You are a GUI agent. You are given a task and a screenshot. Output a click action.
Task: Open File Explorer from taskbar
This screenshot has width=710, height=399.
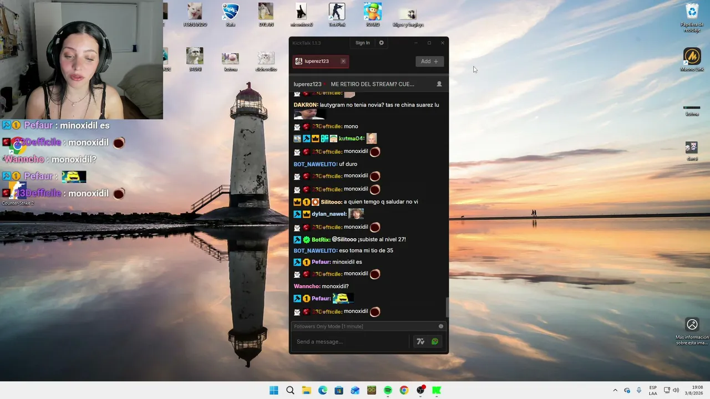tap(306, 390)
